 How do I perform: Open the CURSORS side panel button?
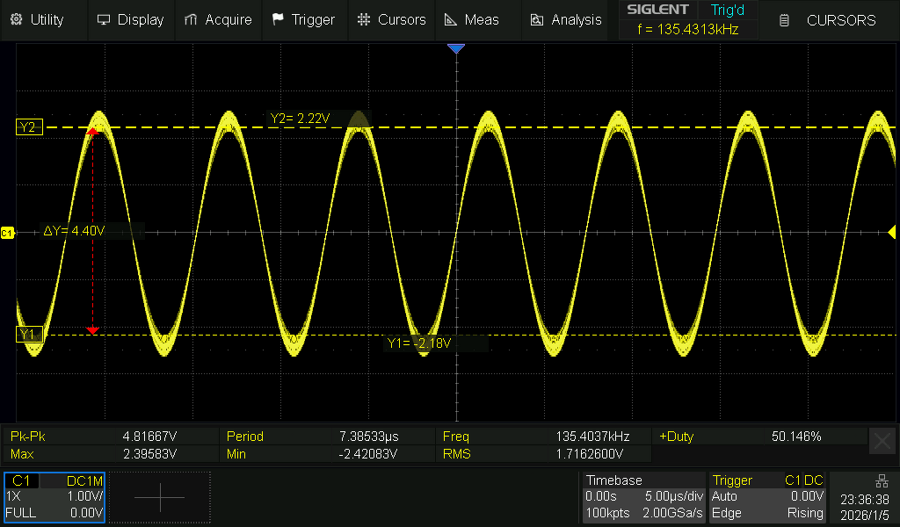(830, 21)
